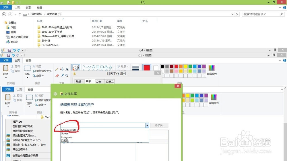This screenshot has height=161, width=287.
Task: Click the Redo icon in 04 - 画图 title bar
Action: (19, 50)
